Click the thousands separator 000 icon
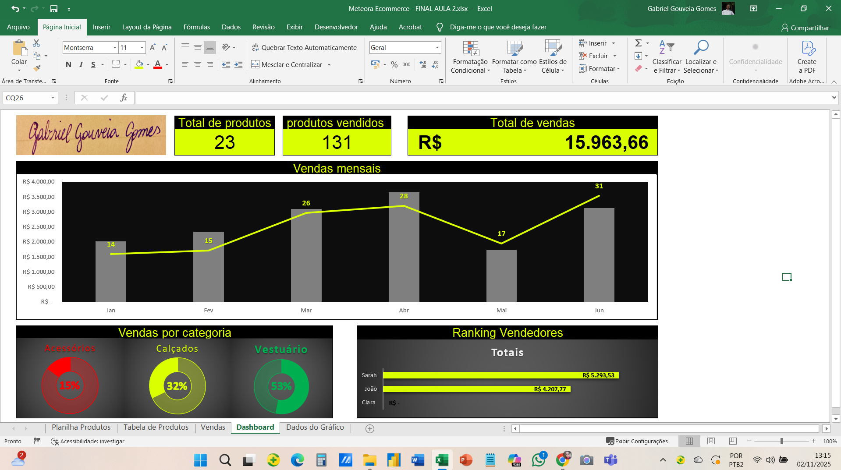841x470 pixels. pyautogui.click(x=407, y=64)
